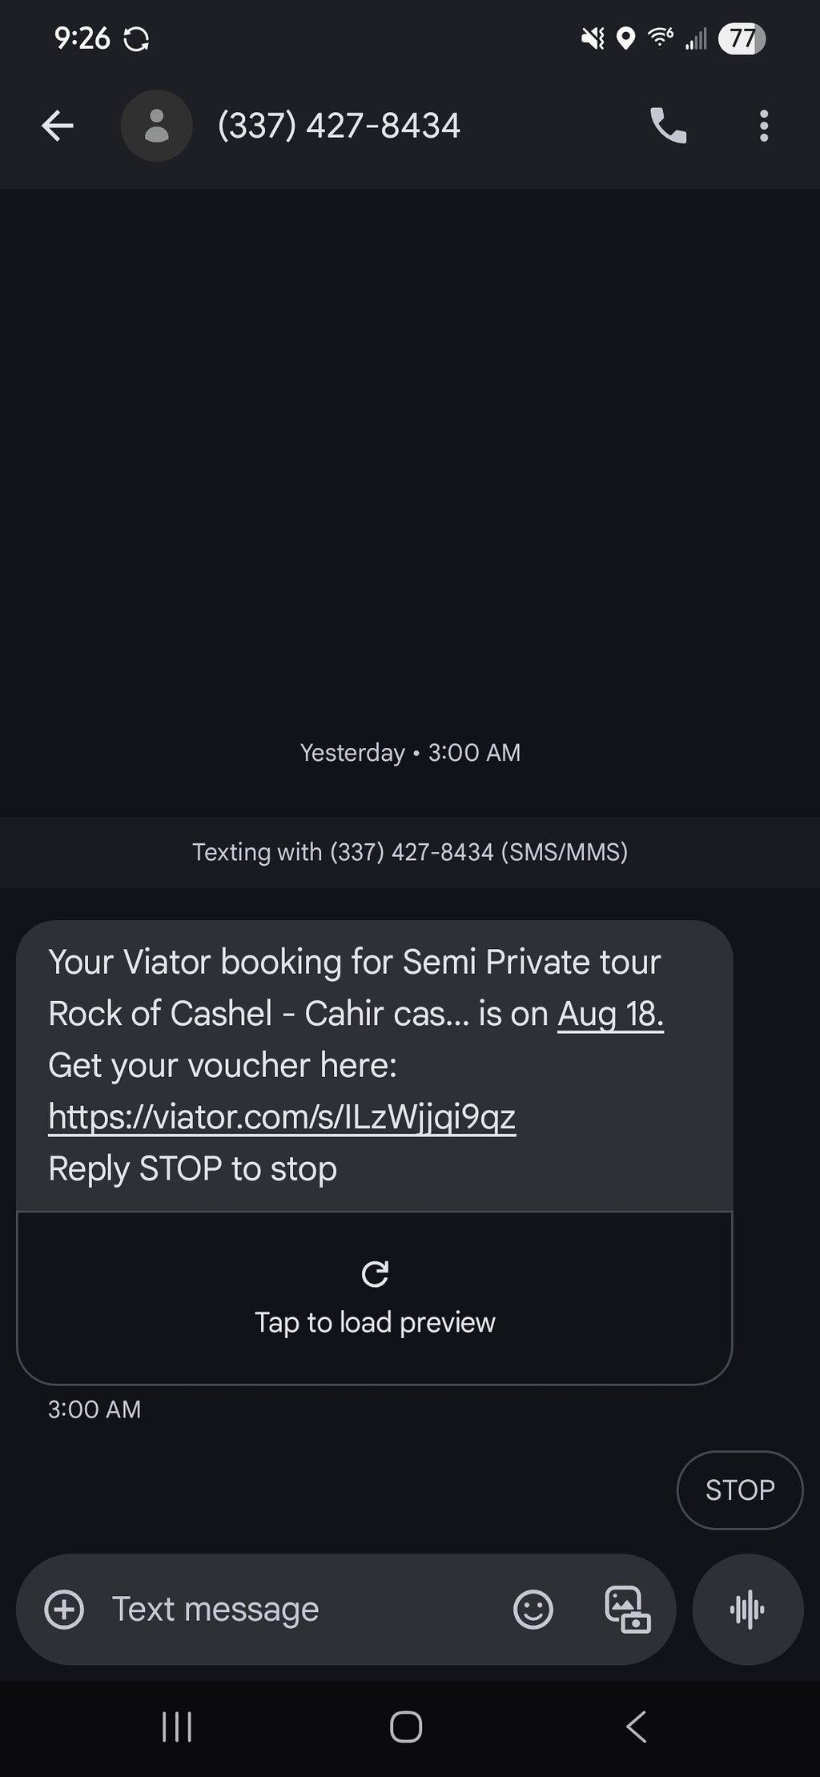Open the emoji picker
Viewport: 820px width, 1777px height.
point(533,1609)
